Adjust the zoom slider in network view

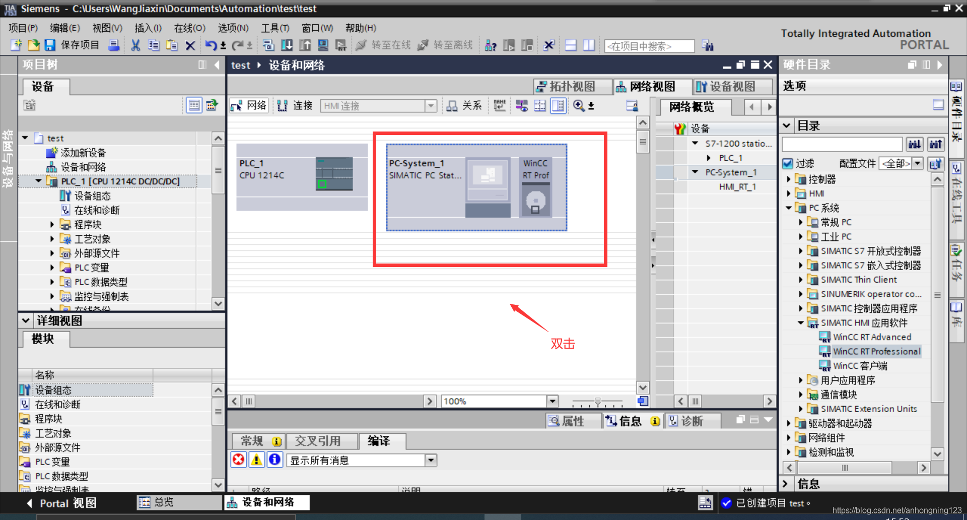[x=598, y=402]
